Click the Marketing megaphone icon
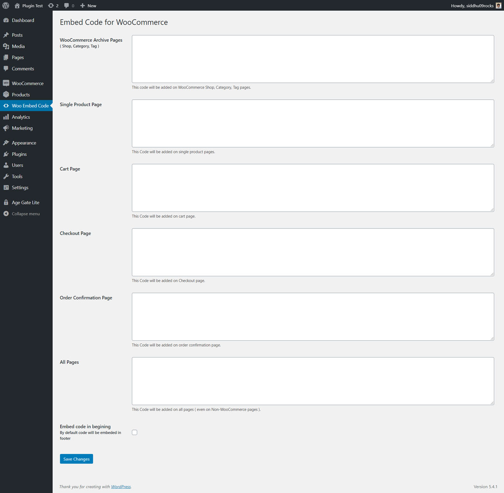 click(x=6, y=128)
